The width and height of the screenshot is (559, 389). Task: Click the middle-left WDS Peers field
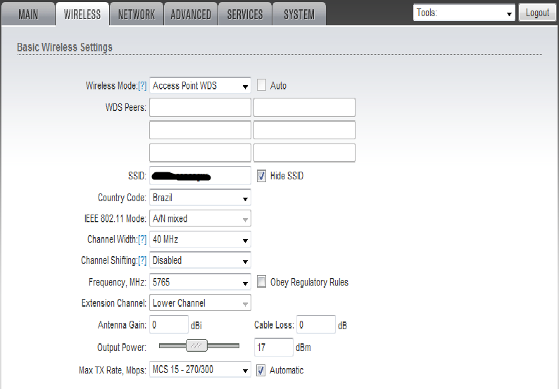tap(200, 130)
